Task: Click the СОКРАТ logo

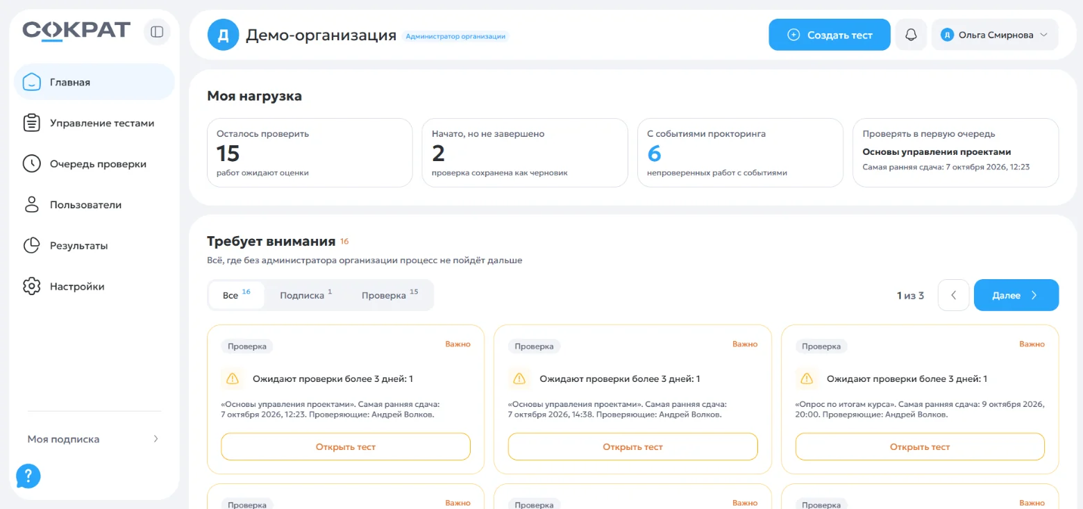Action: click(x=76, y=31)
